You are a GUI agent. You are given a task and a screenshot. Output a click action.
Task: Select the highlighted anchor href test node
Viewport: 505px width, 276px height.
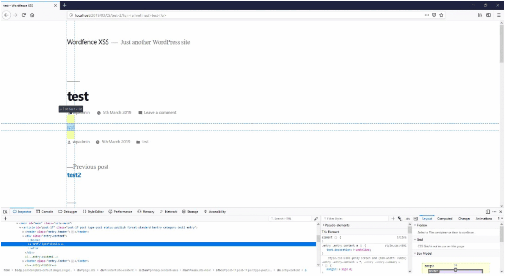click(x=158, y=244)
